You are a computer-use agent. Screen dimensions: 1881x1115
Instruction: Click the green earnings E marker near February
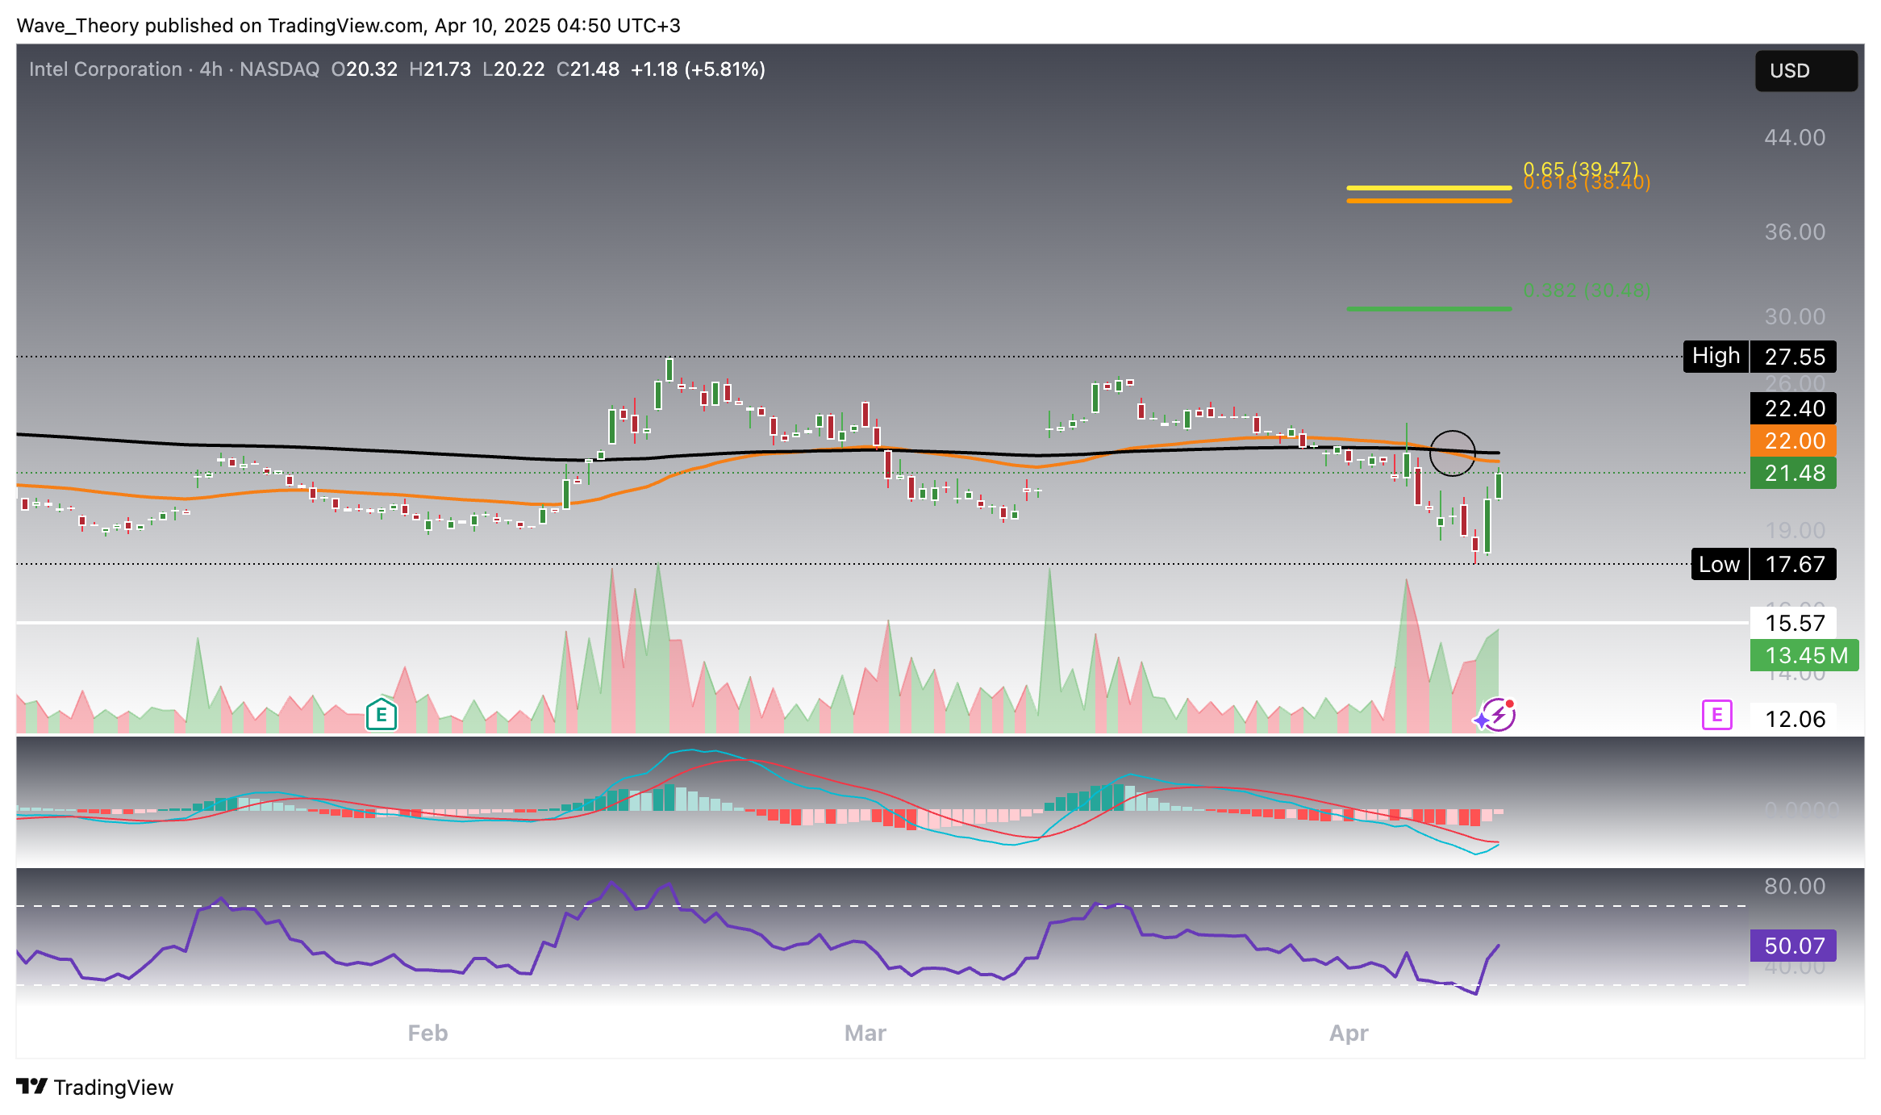tap(382, 715)
